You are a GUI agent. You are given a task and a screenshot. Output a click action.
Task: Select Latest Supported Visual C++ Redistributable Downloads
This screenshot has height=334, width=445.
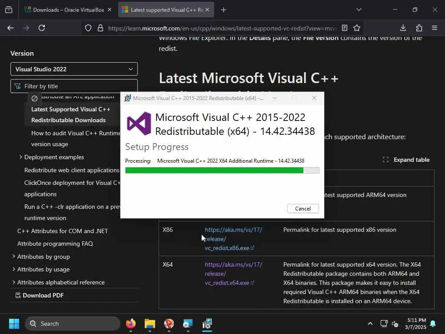click(x=71, y=115)
